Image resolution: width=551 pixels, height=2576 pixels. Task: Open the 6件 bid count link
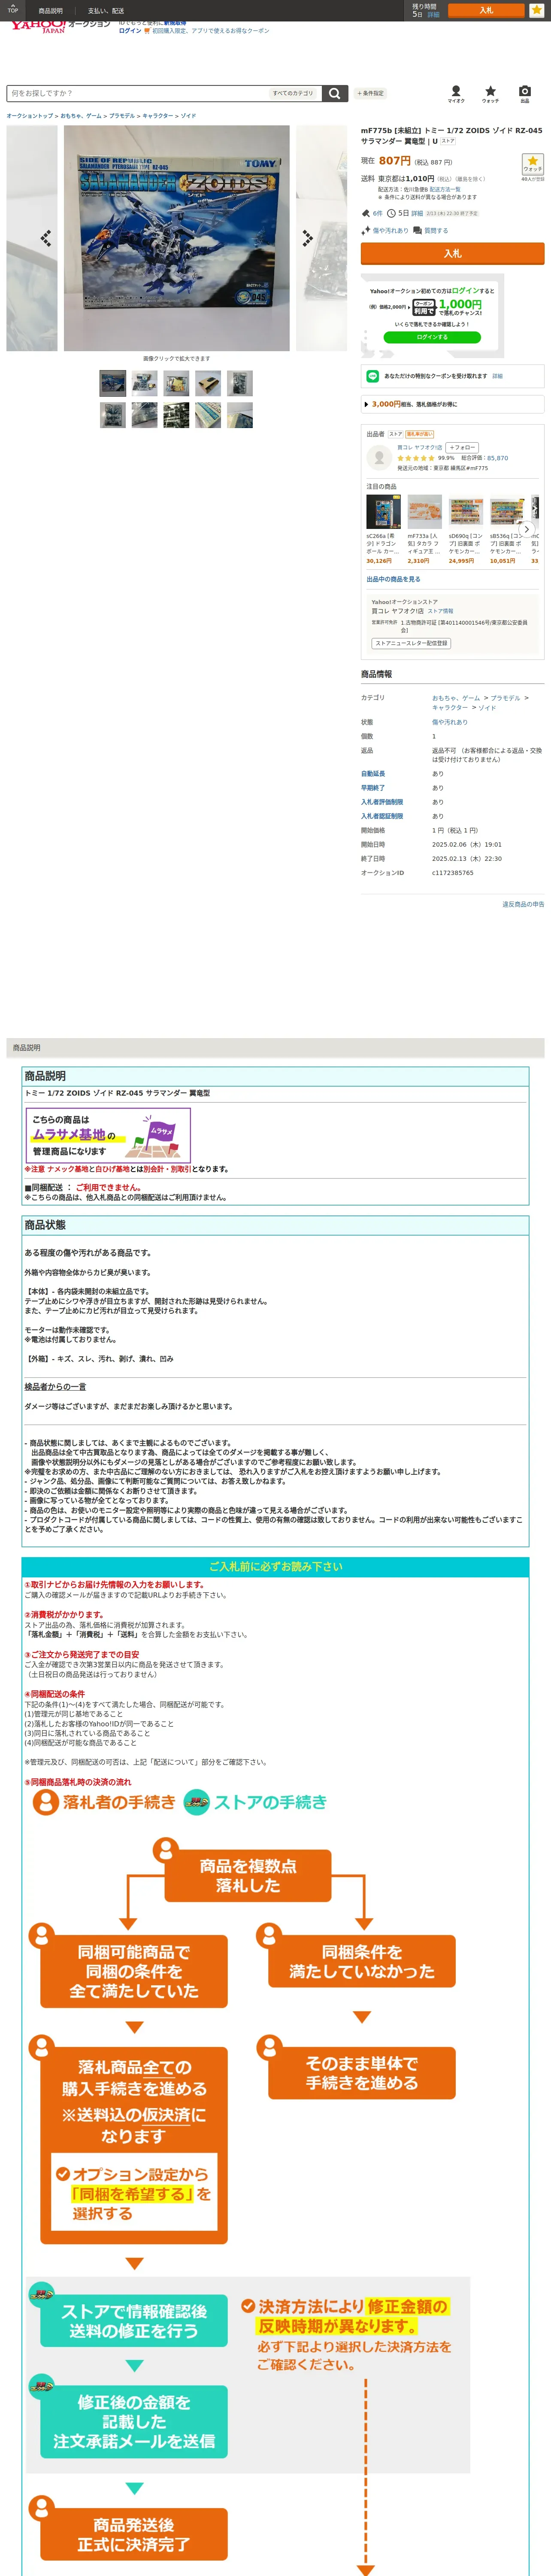pyautogui.click(x=377, y=213)
